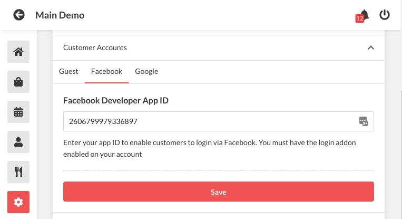402x219 pixels.
Task: Switch to the Guest tab
Action: click(x=68, y=71)
